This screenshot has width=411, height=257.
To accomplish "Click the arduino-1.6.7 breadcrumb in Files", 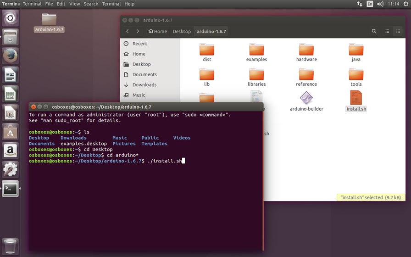I will [211, 31].
